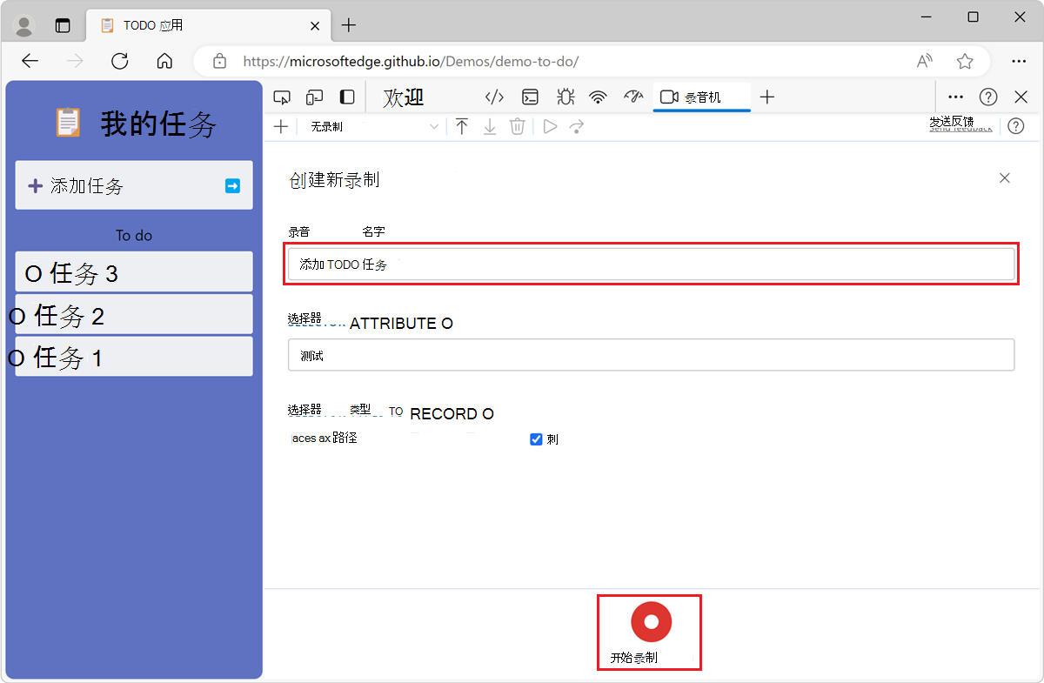This screenshot has width=1044, height=683.
Task: Delete recording using the trash icon
Action: 517,126
